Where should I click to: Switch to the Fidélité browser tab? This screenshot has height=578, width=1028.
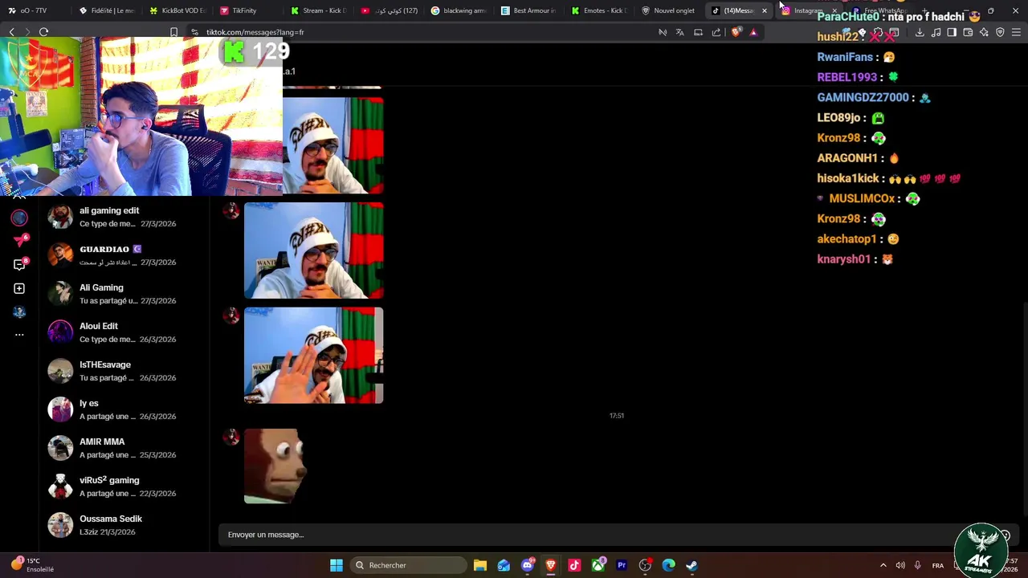click(x=107, y=10)
